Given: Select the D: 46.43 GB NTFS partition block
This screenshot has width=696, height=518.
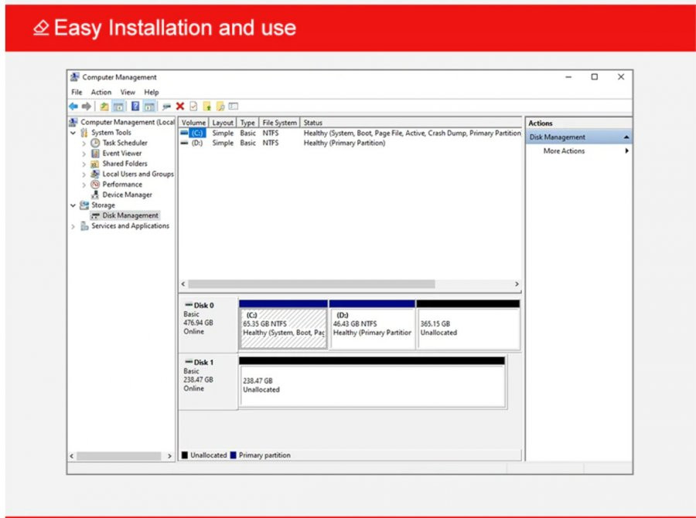Looking at the screenshot, I should pyautogui.click(x=372, y=328).
